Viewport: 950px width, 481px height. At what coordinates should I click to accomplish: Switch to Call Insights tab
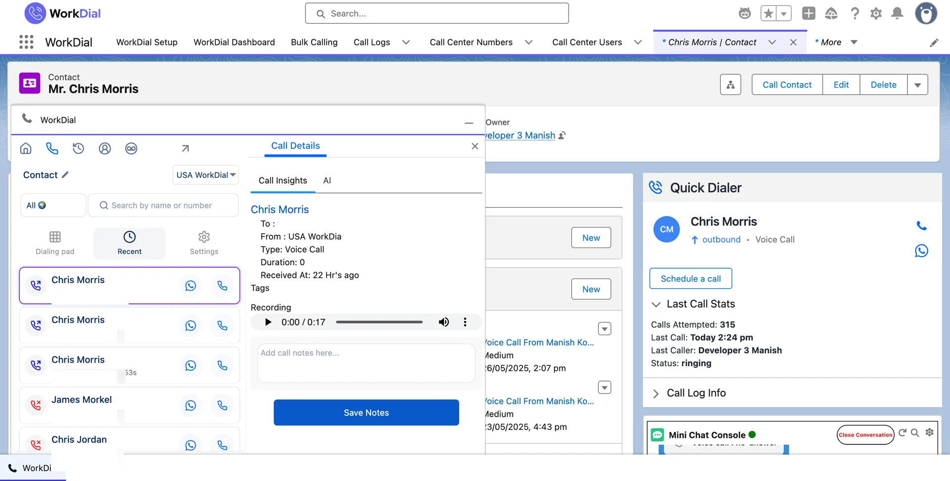pos(283,181)
